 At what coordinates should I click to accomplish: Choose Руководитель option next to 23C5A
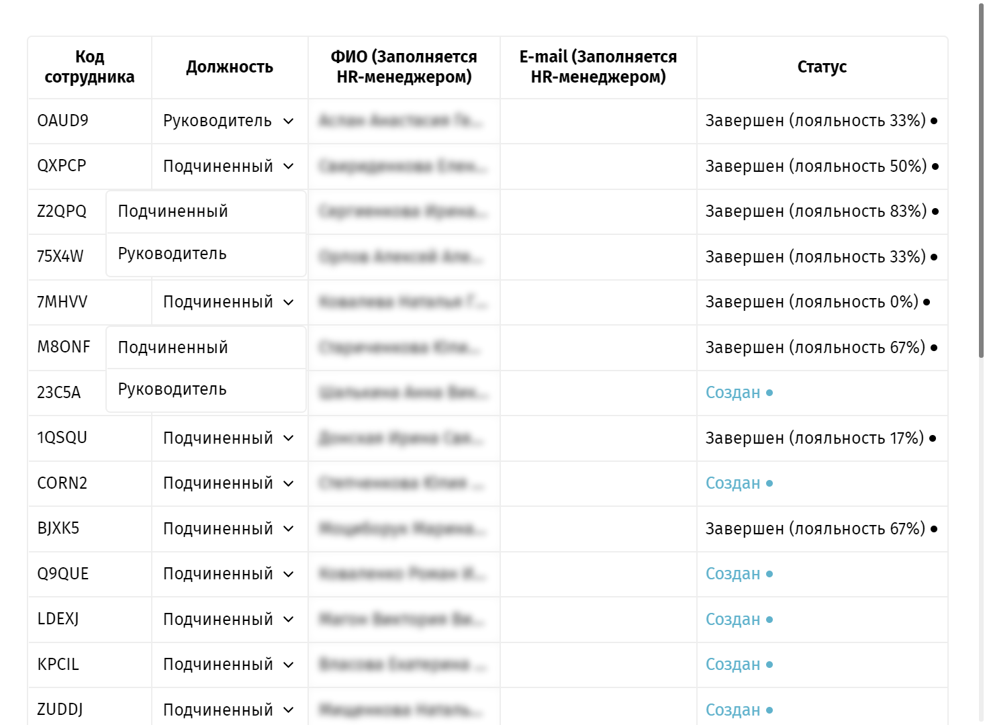(x=206, y=390)
